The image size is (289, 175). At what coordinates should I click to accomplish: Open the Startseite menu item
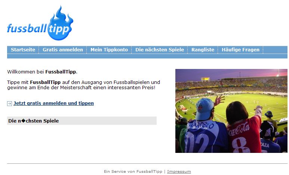pos(23,50)
